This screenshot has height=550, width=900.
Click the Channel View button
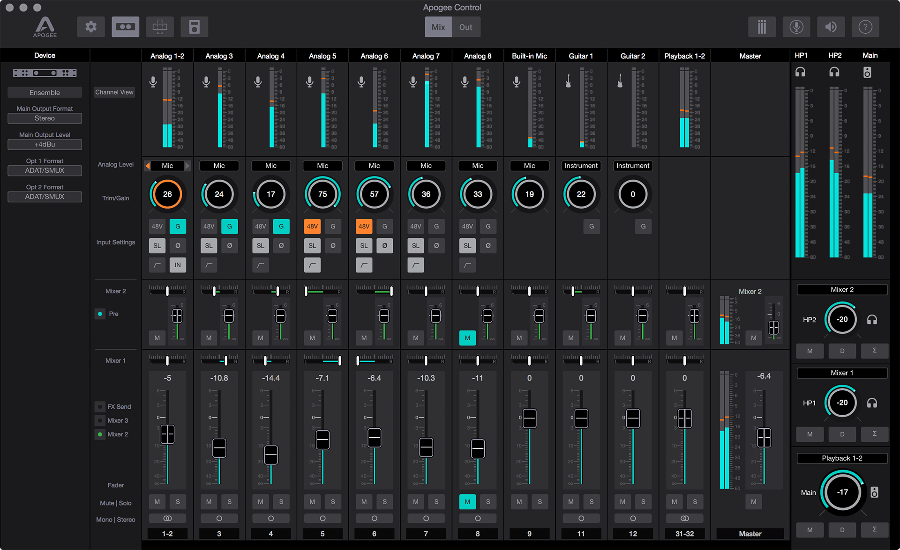coord(114,92)
